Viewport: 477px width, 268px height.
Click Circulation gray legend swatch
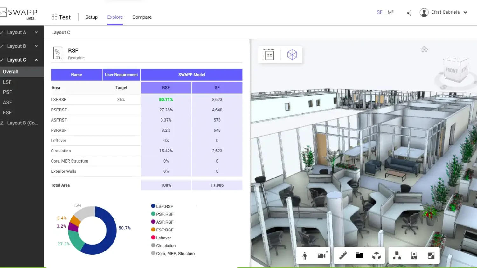point(153,245)
